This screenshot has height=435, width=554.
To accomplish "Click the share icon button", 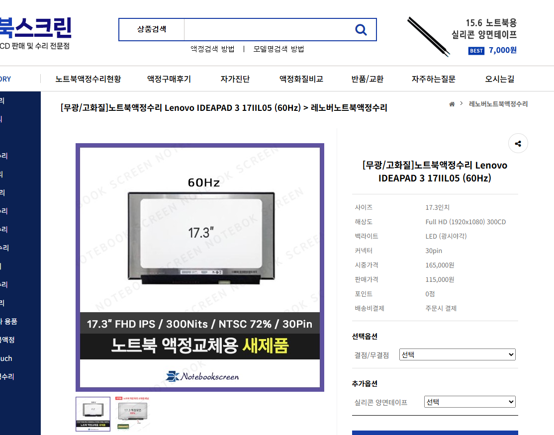I will tap(518, 143).
